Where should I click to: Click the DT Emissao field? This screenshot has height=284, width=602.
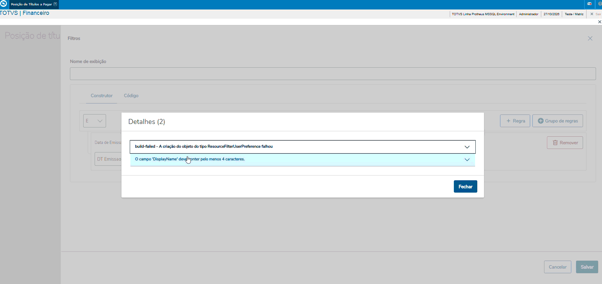click(x=108, y=159)
